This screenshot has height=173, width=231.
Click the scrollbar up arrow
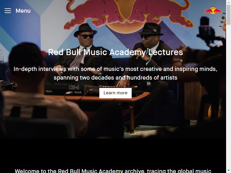(228, 2)
